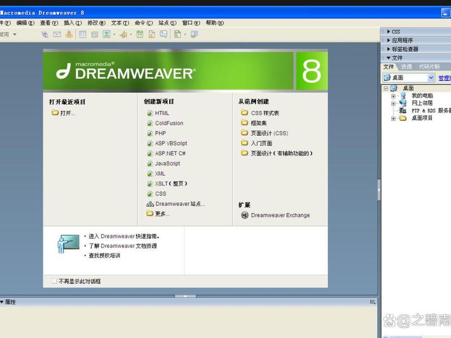
Task: Open the 插入(I) menu
Action: [73, 23]
